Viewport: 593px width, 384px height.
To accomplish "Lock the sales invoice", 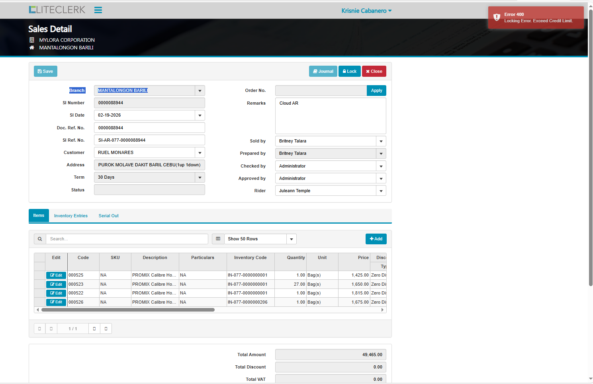I will tap(349, 72).
